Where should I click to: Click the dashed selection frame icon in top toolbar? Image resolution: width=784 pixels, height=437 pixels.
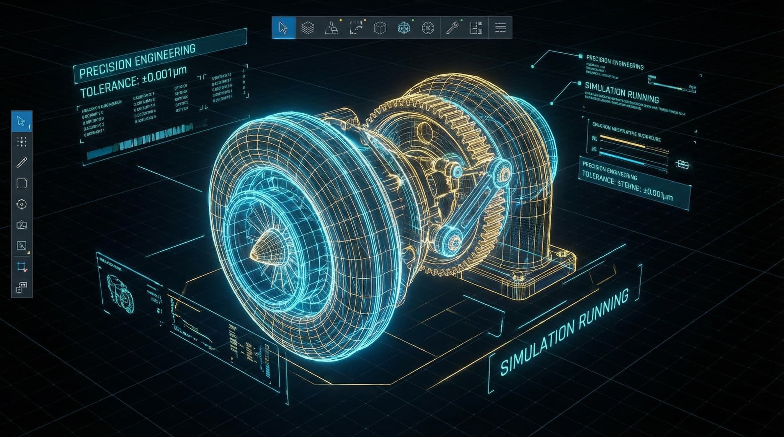[x=356, y=28]
